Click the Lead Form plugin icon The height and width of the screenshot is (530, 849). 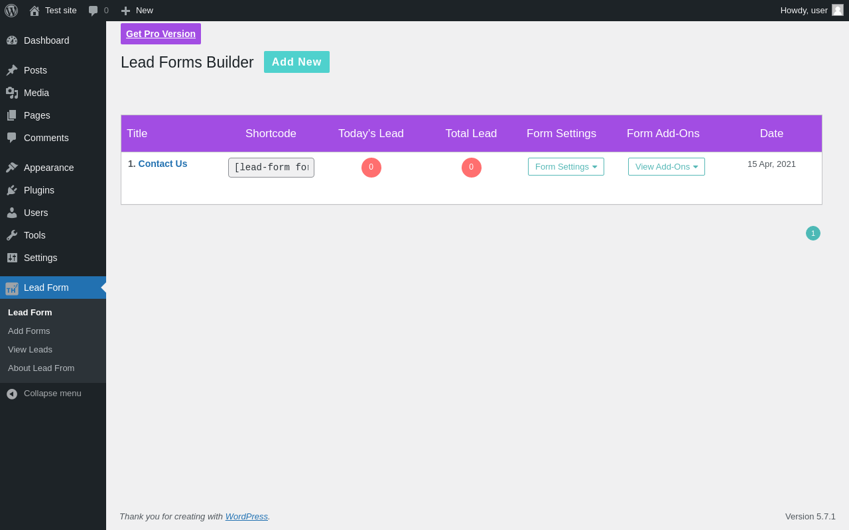[x=12, y=288]
